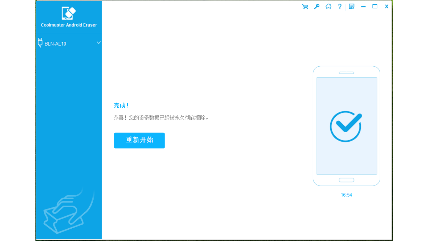Click the key registration icon
This screenshot has height=241, width=428.
316,6
